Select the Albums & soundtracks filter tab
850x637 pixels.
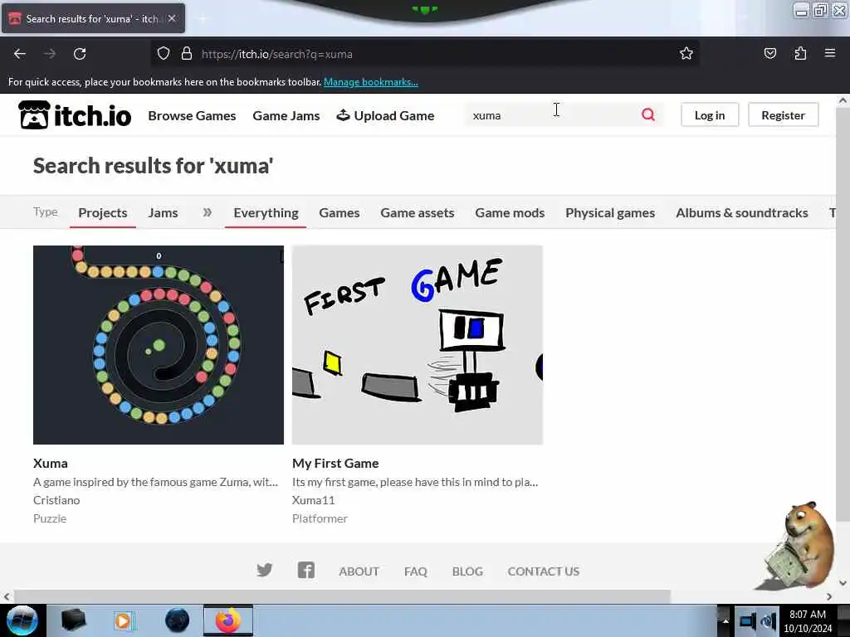[741, 212]
